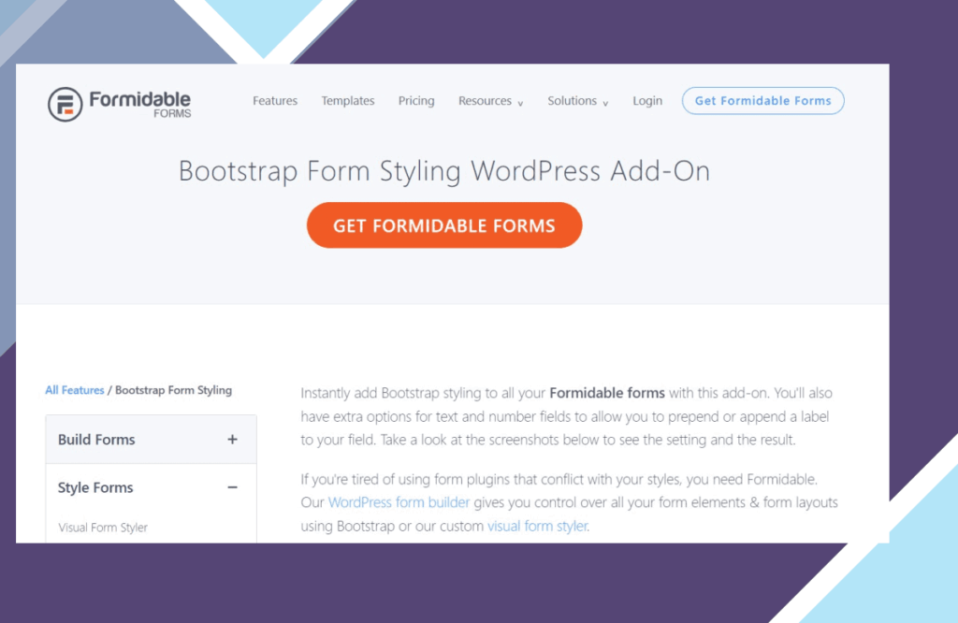
Task: Click the WordPress form builder link
Action: (x=399, y=502)
